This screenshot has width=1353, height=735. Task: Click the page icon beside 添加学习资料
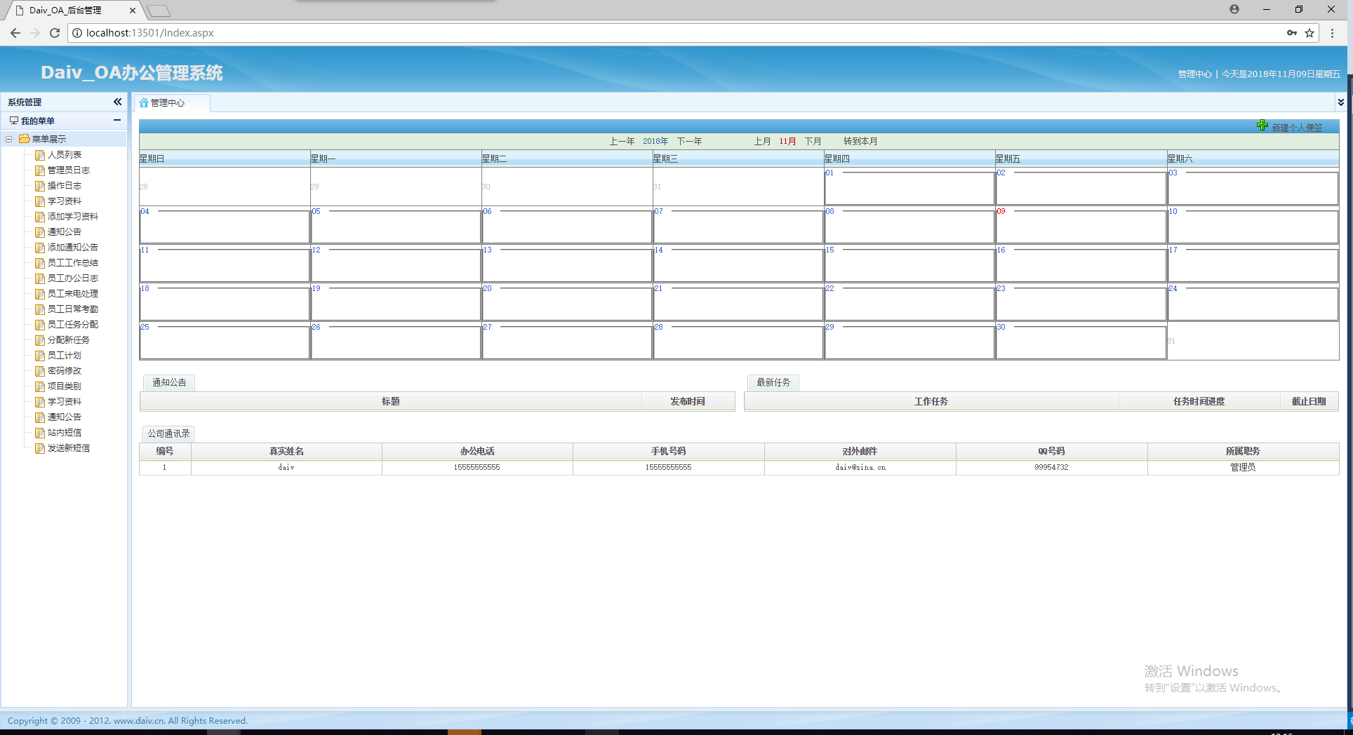(x=40, y=217)
